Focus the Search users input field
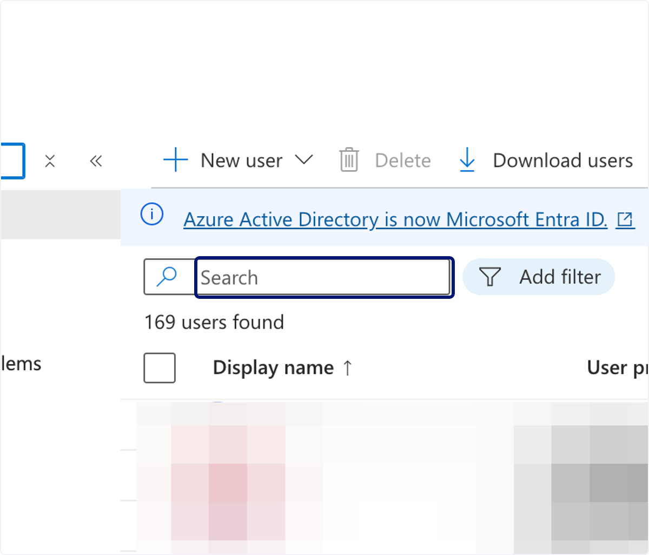 coord(323,277)
